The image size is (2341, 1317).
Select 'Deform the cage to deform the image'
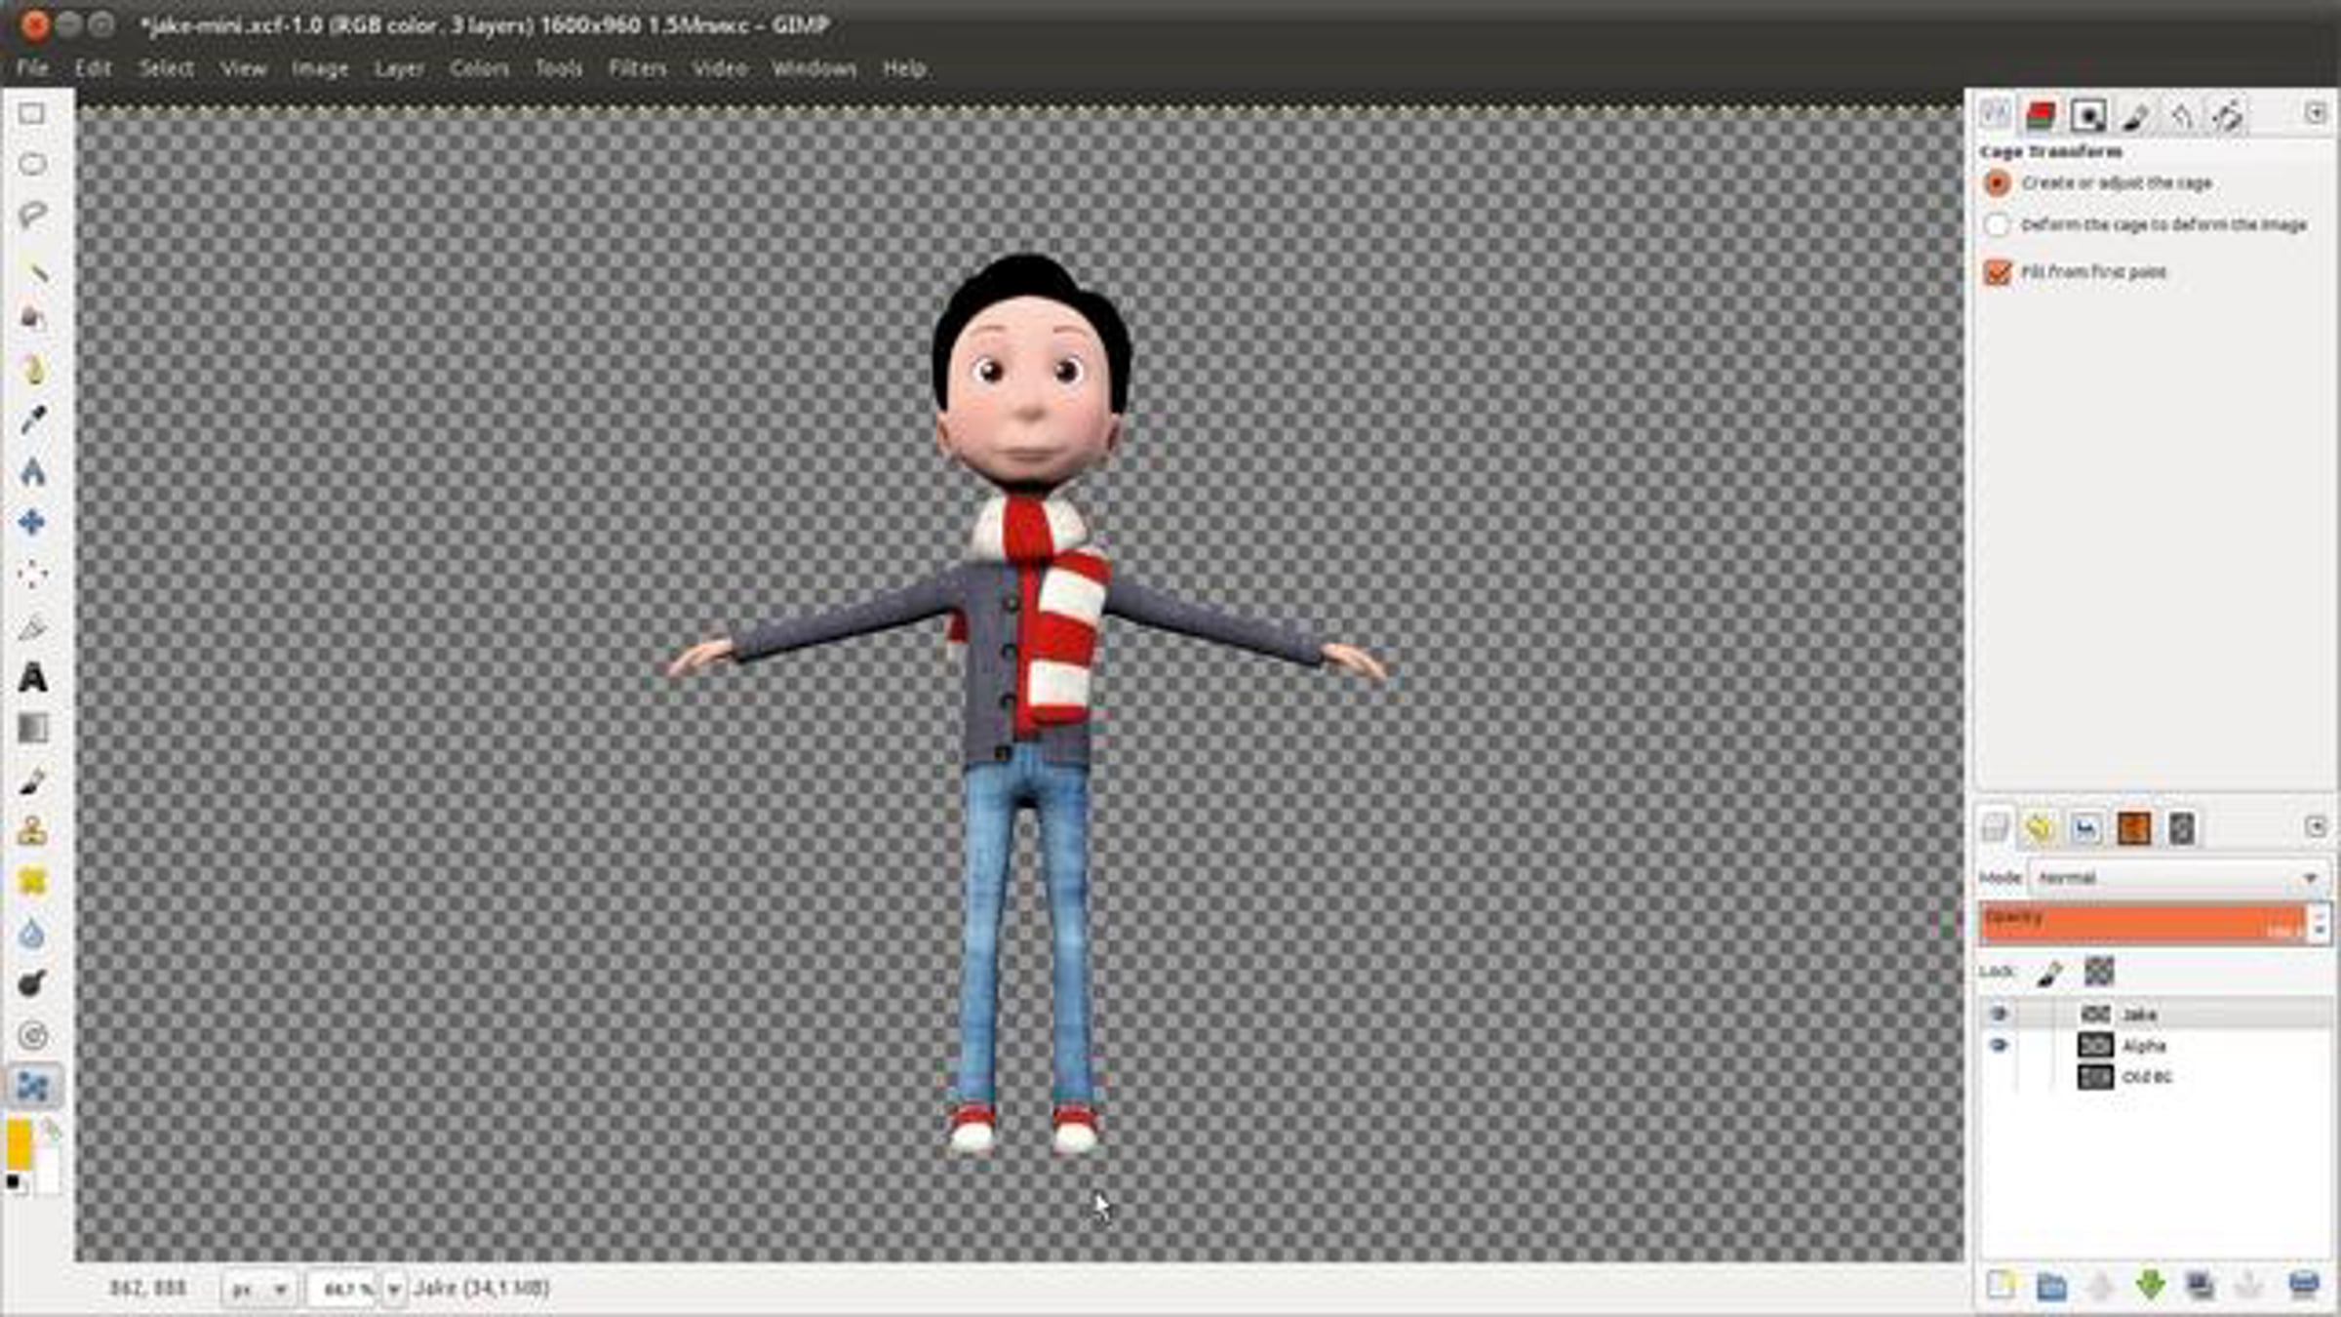tap(1997, 225)
